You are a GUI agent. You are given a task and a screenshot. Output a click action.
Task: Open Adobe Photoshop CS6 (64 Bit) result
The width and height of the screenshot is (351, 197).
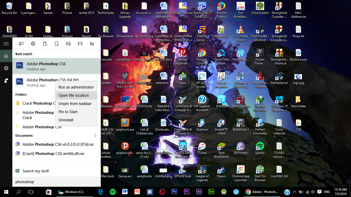(34, 82)
